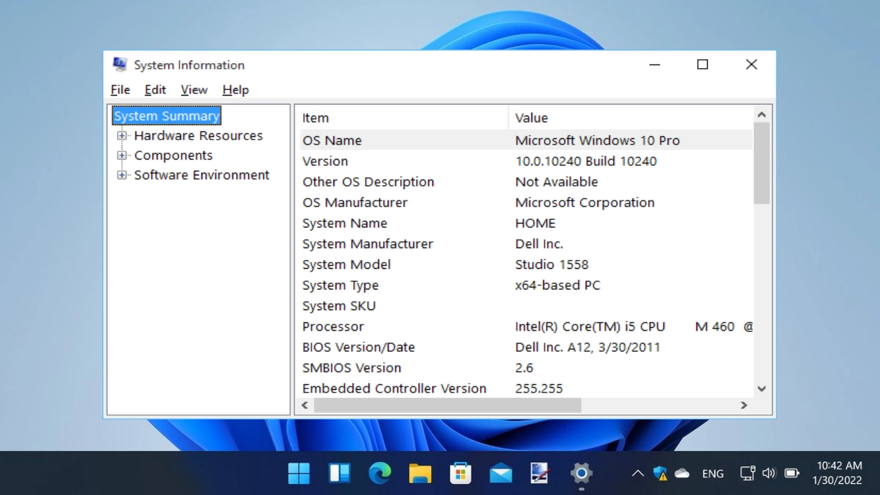This screenshot has height=495, width=880.
Task: Select the System Summary tree item
Action: tap(166, 115)
